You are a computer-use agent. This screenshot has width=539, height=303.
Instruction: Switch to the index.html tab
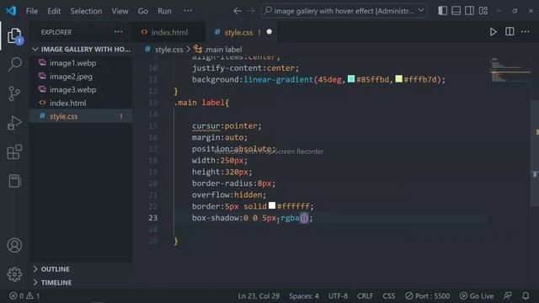[x=168, y=32]
